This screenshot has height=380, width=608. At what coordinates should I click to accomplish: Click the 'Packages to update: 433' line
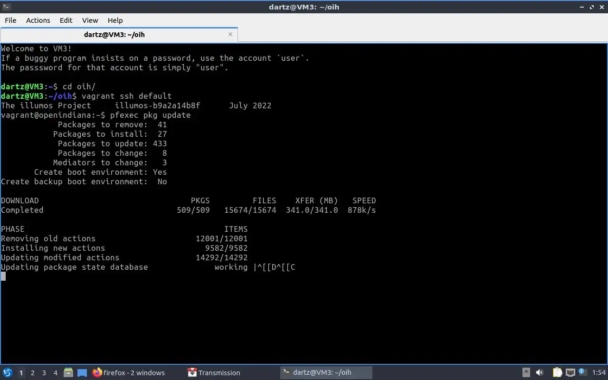click(112, 143)
